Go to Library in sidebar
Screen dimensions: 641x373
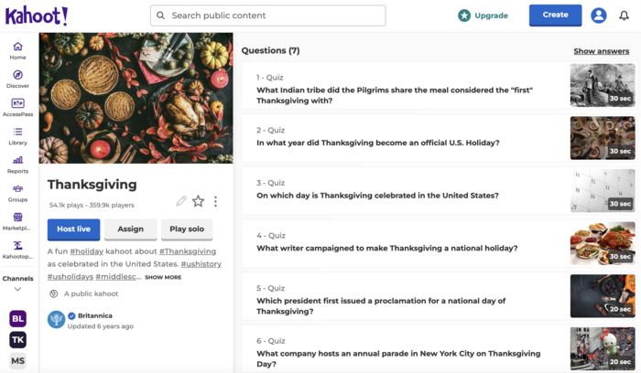(17, 135)
